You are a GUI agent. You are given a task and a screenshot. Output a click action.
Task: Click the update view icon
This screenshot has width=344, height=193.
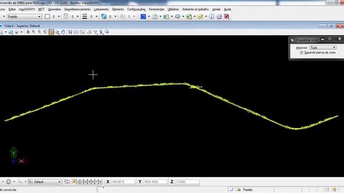pyautogui.click(x=28, y=32)
